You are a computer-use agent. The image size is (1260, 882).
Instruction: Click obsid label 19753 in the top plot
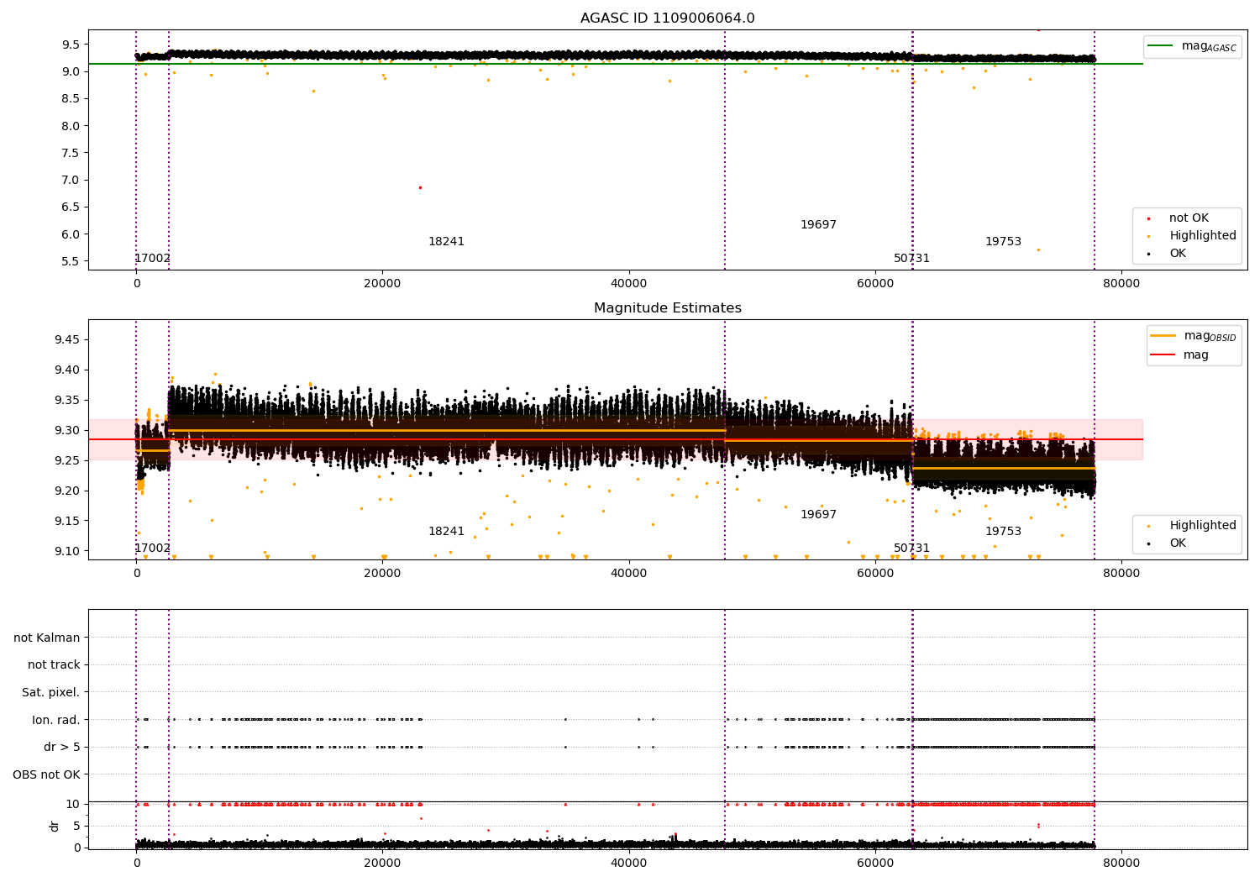1003,241
